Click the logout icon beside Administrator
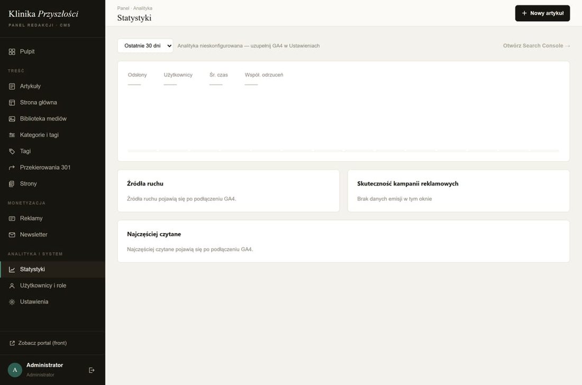Screen dimensions: 582x385 coord(92,370)
